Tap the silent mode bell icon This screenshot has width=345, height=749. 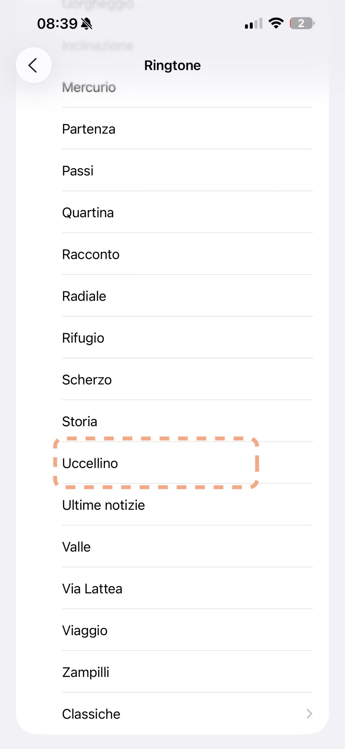86,23
